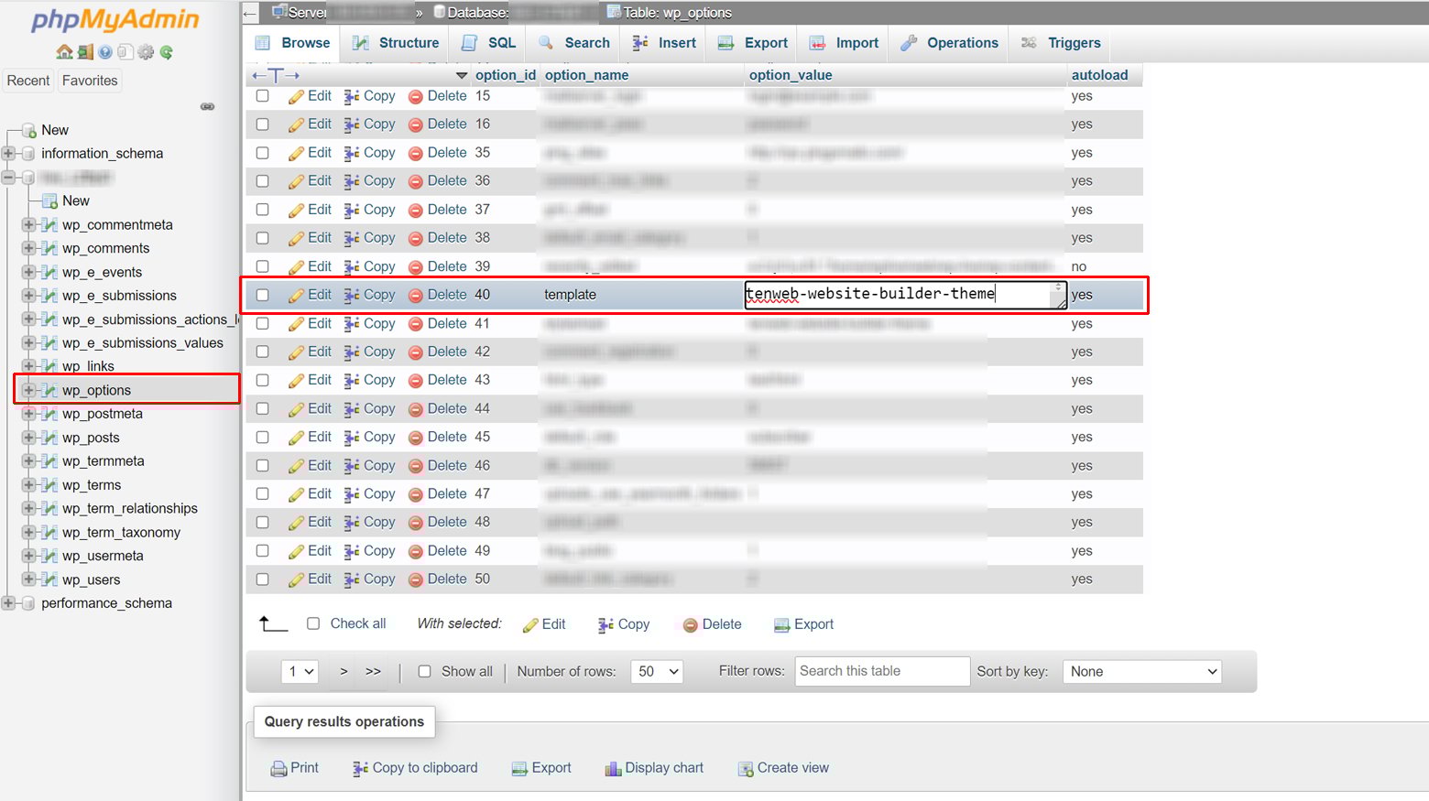This screenshot has height=801, width=1429.
Task: Open the phpMyAdmin settings gear icon
Action: pyautogui.click(x=145, y=52)
